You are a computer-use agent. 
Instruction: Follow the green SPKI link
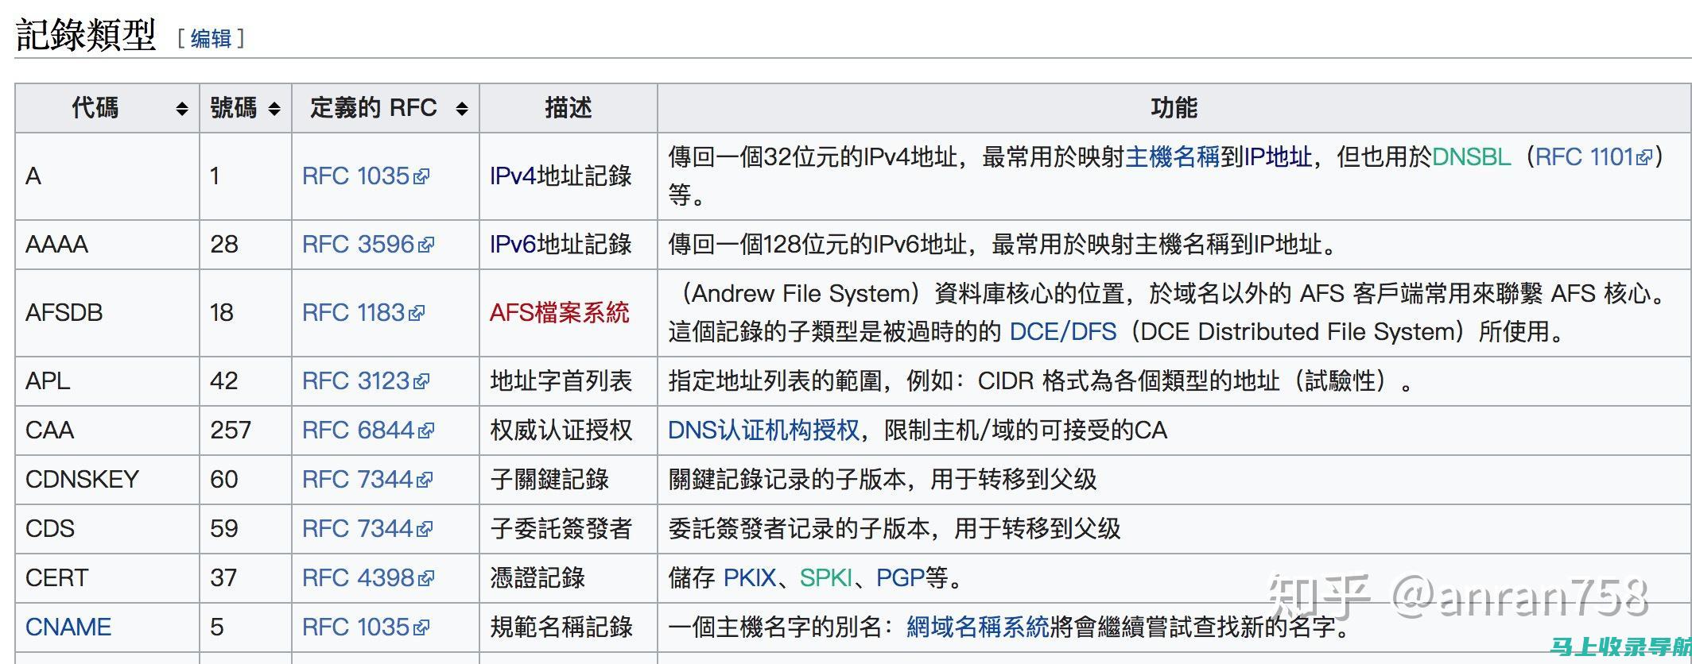point(826,577)
